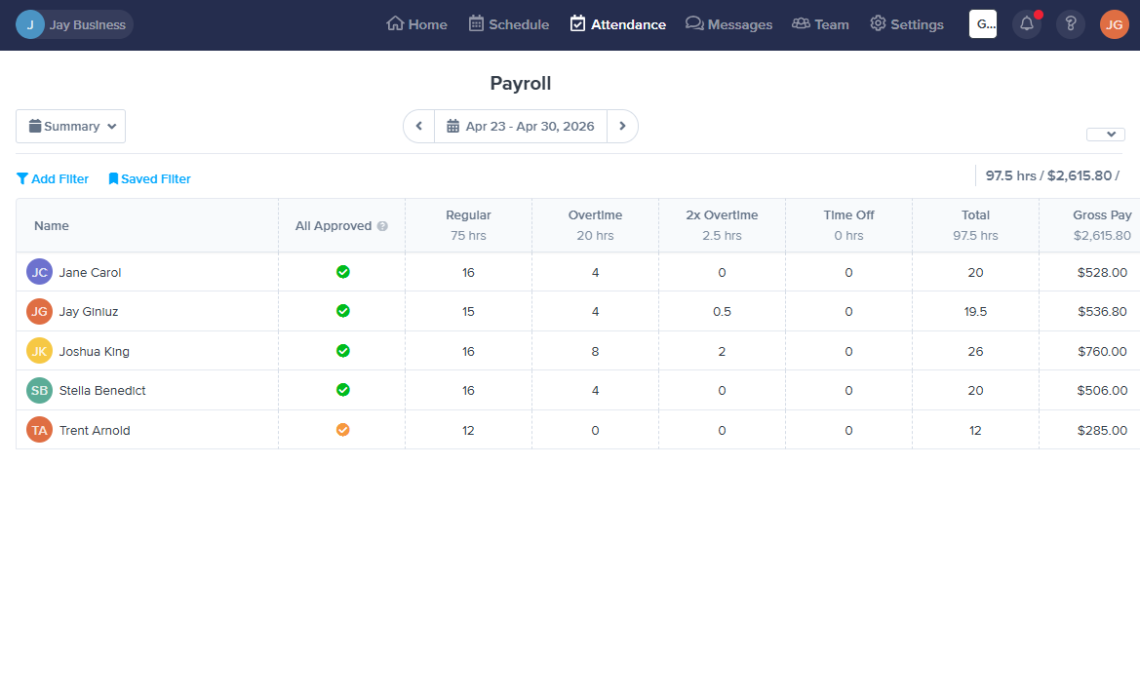Open Jane Carol's name
Viewport: 1140px width, 698px height.
90,273
